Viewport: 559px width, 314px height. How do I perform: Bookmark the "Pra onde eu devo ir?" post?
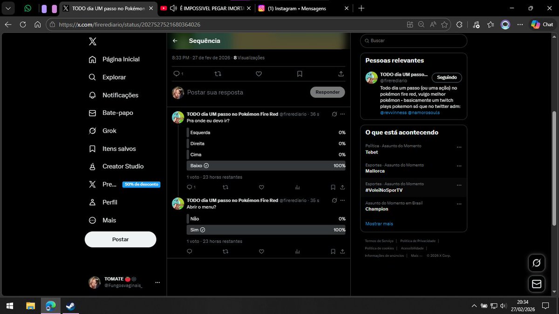pyautogui.click(x=333, y=187)
